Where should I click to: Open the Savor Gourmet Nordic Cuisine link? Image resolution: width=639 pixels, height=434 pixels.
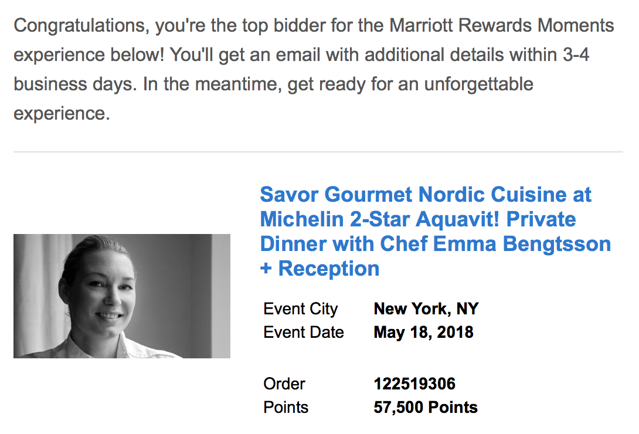435,231
